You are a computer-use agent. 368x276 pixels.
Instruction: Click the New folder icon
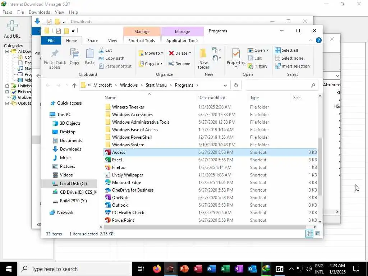203,54
